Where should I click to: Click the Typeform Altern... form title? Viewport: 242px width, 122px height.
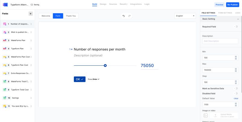pyautogui.click(x=19, y=5)
